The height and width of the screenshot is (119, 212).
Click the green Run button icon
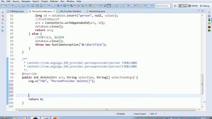click(65, 6)
